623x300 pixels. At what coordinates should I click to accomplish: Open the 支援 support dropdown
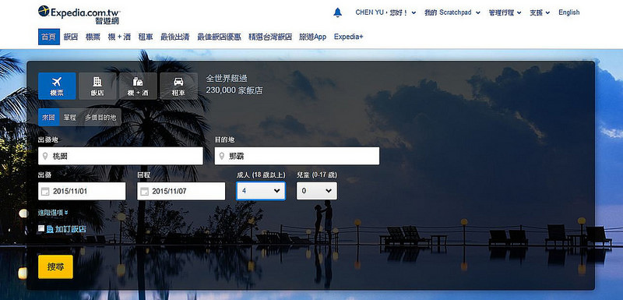coord(540,12)
